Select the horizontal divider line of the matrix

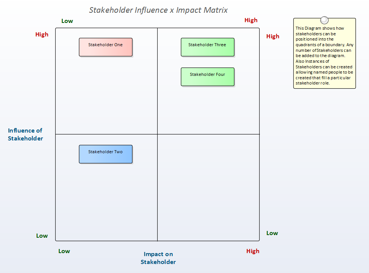(113, 134)
